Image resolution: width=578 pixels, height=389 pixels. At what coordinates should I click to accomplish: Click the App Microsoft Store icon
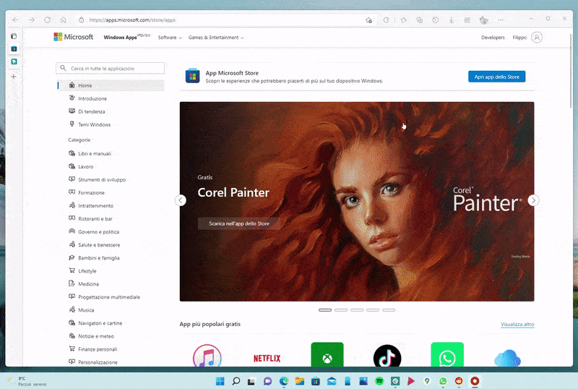[192, 76]
